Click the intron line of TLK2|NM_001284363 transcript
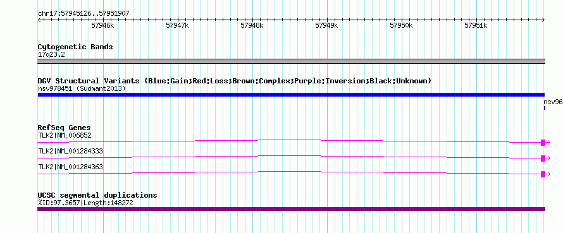The width and height of the screenshot is (563, 233). tap(289, 172)
